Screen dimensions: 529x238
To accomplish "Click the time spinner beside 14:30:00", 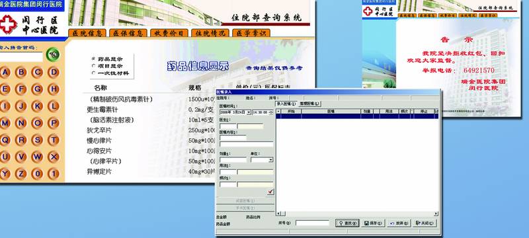I will [x=271, y=112].
